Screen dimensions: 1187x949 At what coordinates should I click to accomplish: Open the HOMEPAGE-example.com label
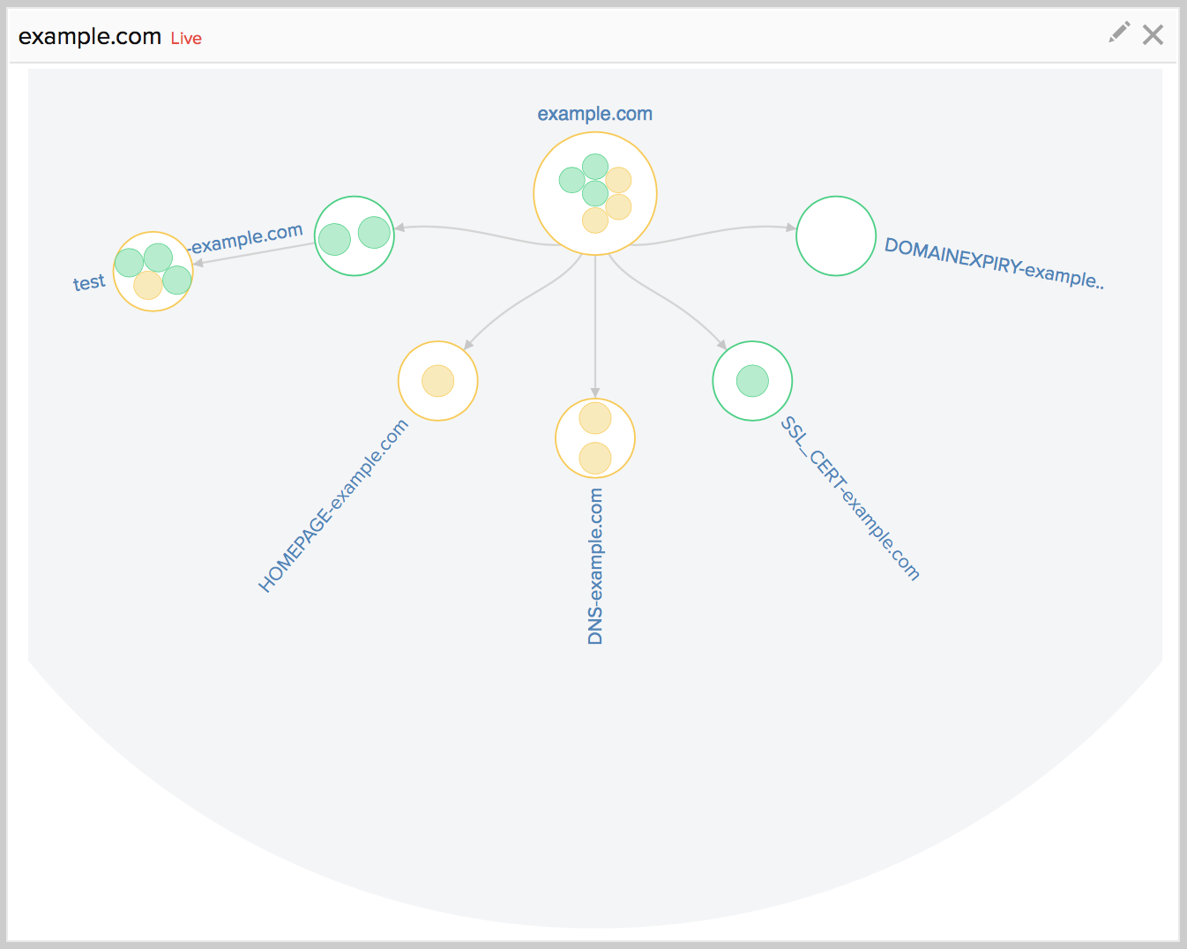(x=333, y=505)
